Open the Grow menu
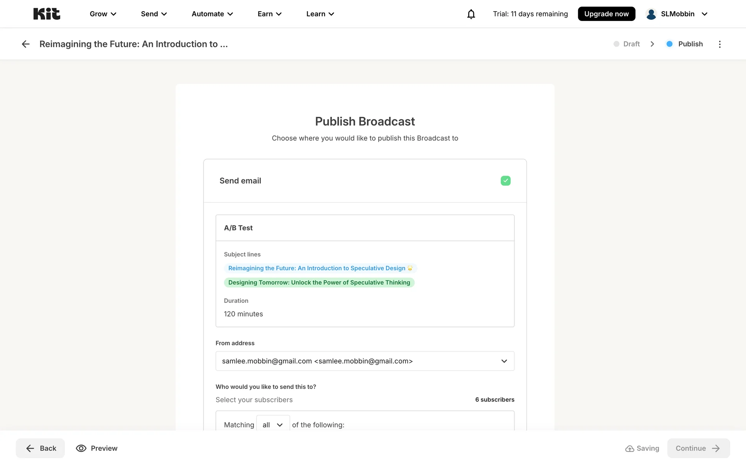This screenshot has height=466, width=746. pyautogui.click(x=103, y=14)
